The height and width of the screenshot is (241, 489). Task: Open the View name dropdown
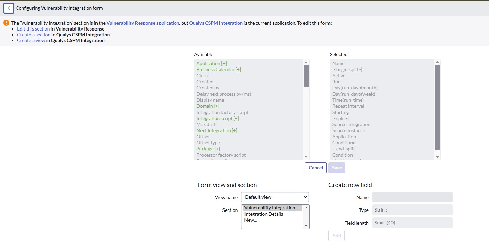click(275, 197)
